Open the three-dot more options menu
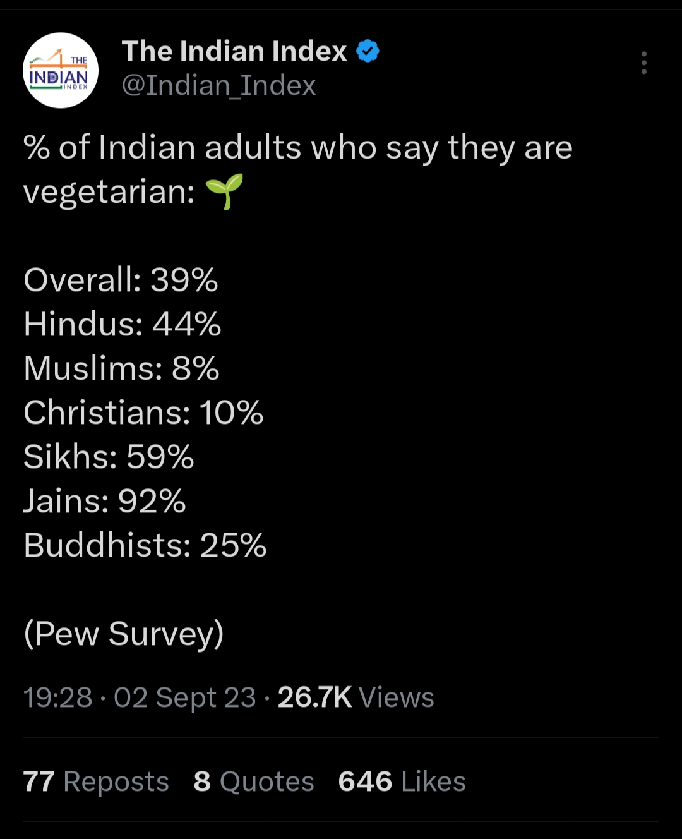This screenshot has width=682, height=839. click(x=643, y=63)
